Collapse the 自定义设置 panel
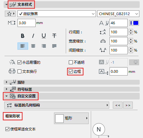The height and width of the screenshot is (138, 143). pyautogui.click(x=6, y=96)
